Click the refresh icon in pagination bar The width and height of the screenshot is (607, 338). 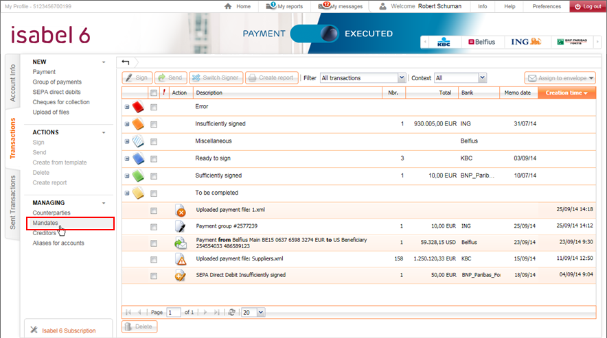(x=231, y=312)
